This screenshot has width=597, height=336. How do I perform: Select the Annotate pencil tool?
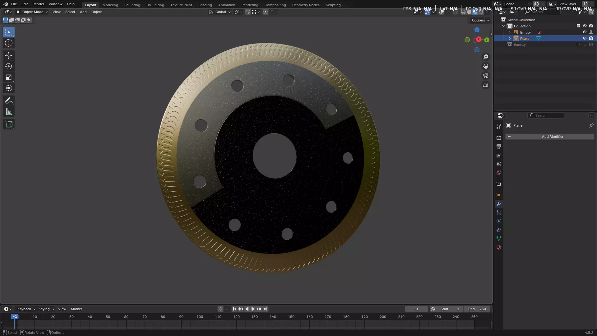pyautogui.click(x=9, y=101)
